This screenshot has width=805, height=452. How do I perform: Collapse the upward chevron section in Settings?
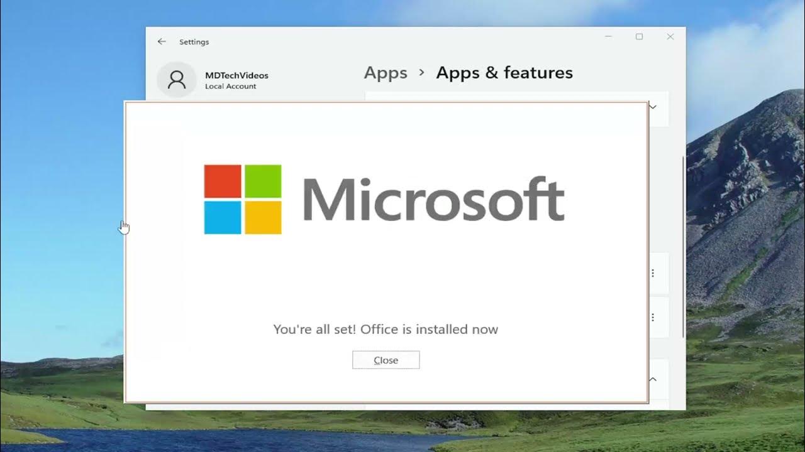(653, 379)
